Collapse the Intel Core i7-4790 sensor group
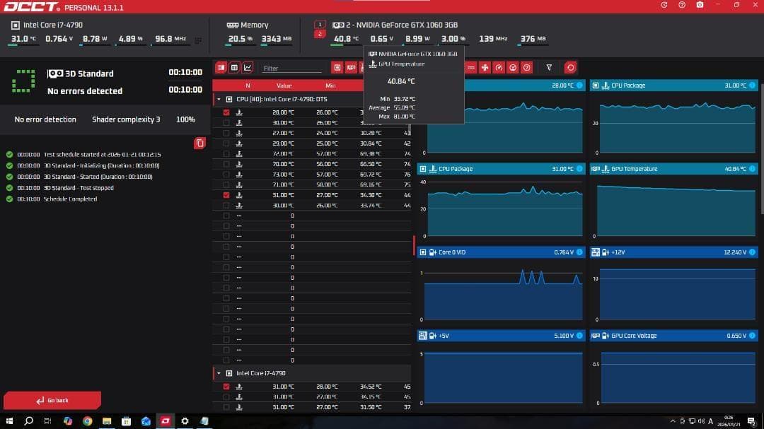The height and width of the screenshot is (429, 764). pos(219,373)
